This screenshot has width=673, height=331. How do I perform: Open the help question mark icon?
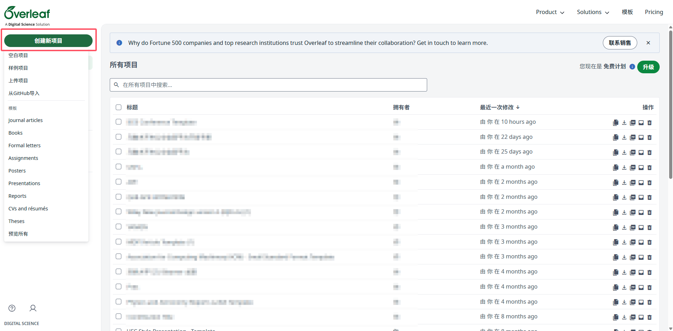12,308
